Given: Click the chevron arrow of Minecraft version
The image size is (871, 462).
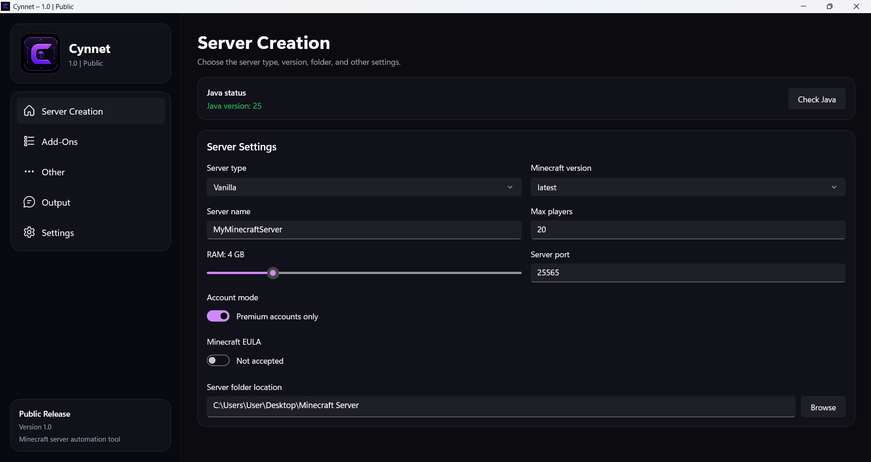Looking at the screenshot, I should (834, 187).
